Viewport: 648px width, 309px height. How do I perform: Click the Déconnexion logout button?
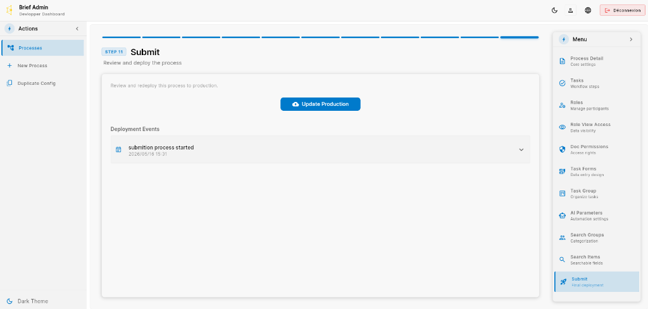(x=623, y=10)
